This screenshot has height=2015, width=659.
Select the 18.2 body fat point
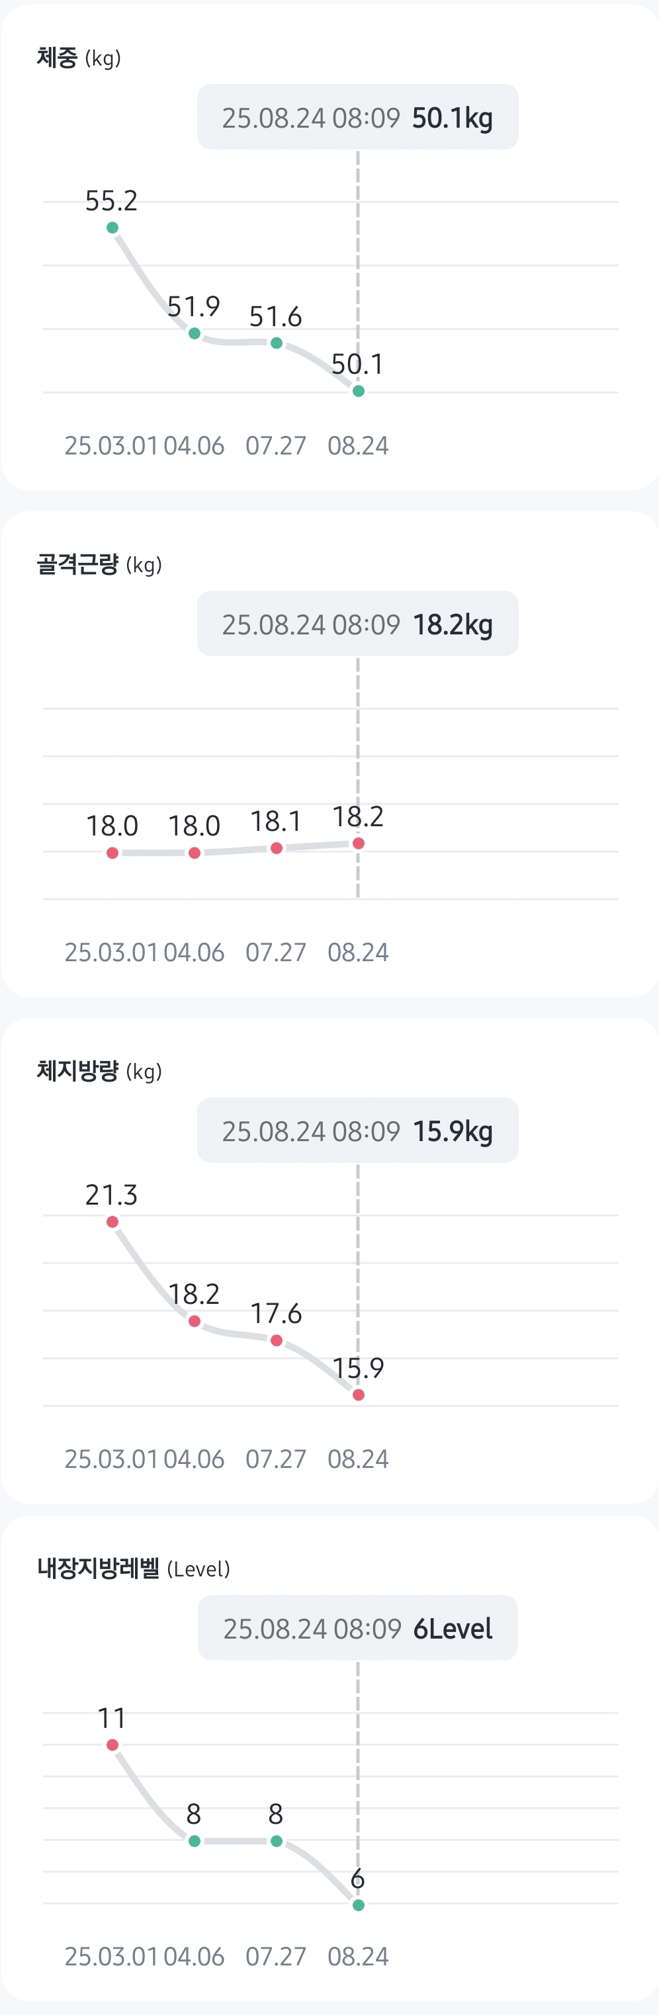[195, 1321]
